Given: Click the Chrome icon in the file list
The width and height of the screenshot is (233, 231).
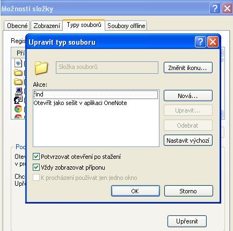Looking at the screenshot, I should pos(18,109).
